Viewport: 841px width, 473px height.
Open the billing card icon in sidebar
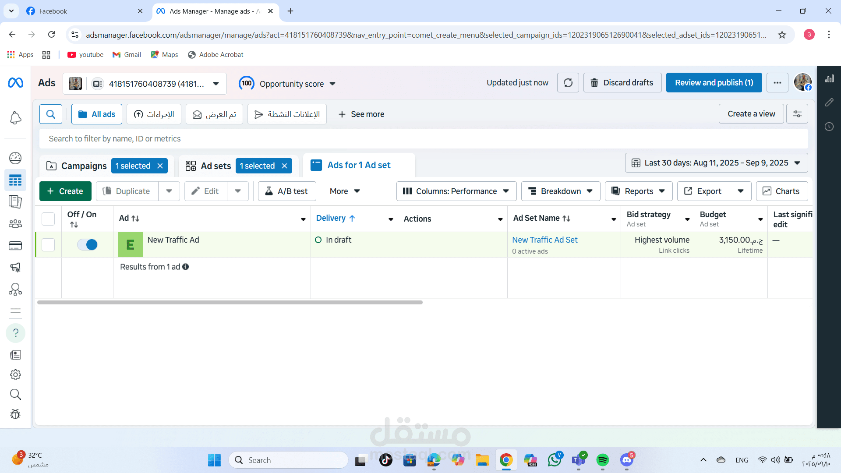(x=15, y=246)
